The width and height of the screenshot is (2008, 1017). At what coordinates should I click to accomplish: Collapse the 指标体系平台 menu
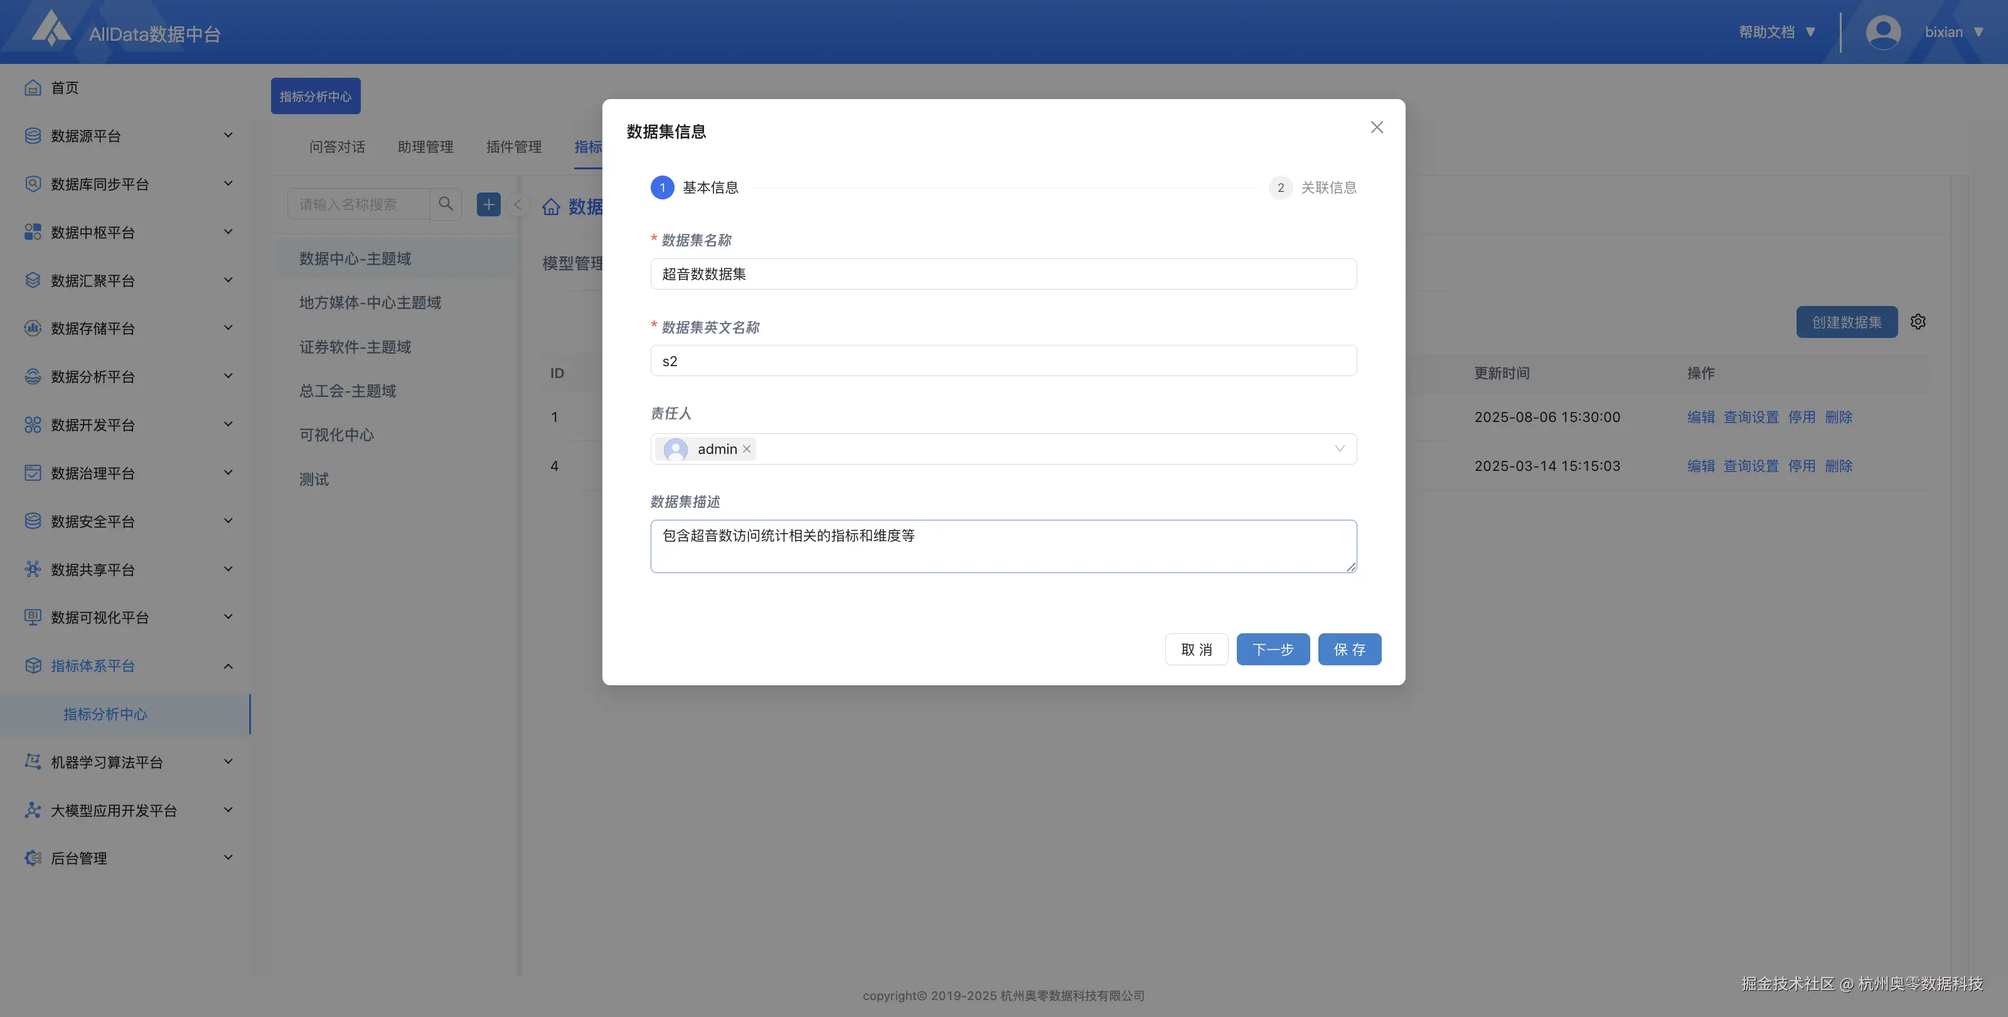228,666
